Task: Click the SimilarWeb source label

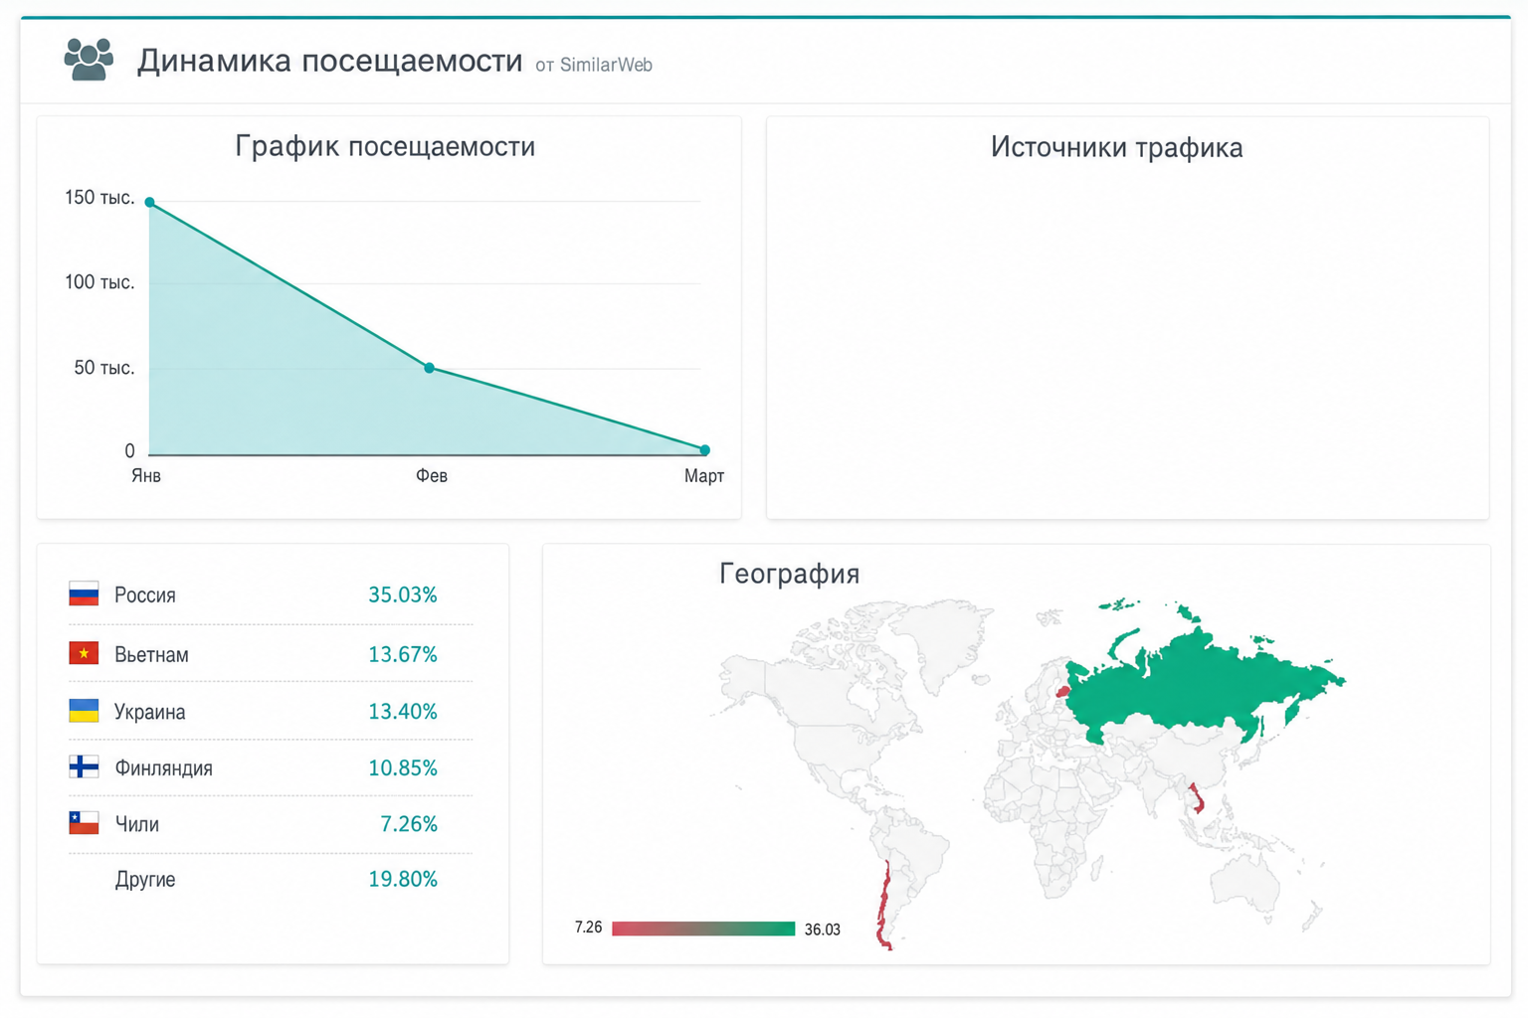Action: click(594, 66)
